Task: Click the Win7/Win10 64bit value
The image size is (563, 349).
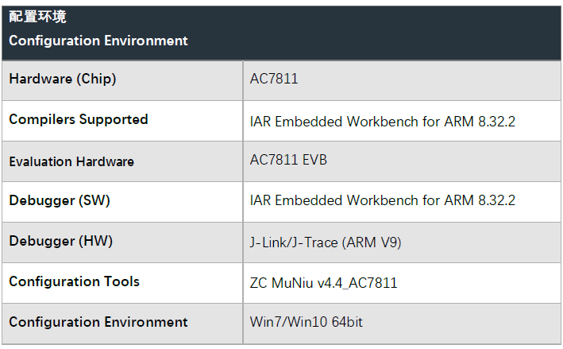Action: click(x=306, y=322)
